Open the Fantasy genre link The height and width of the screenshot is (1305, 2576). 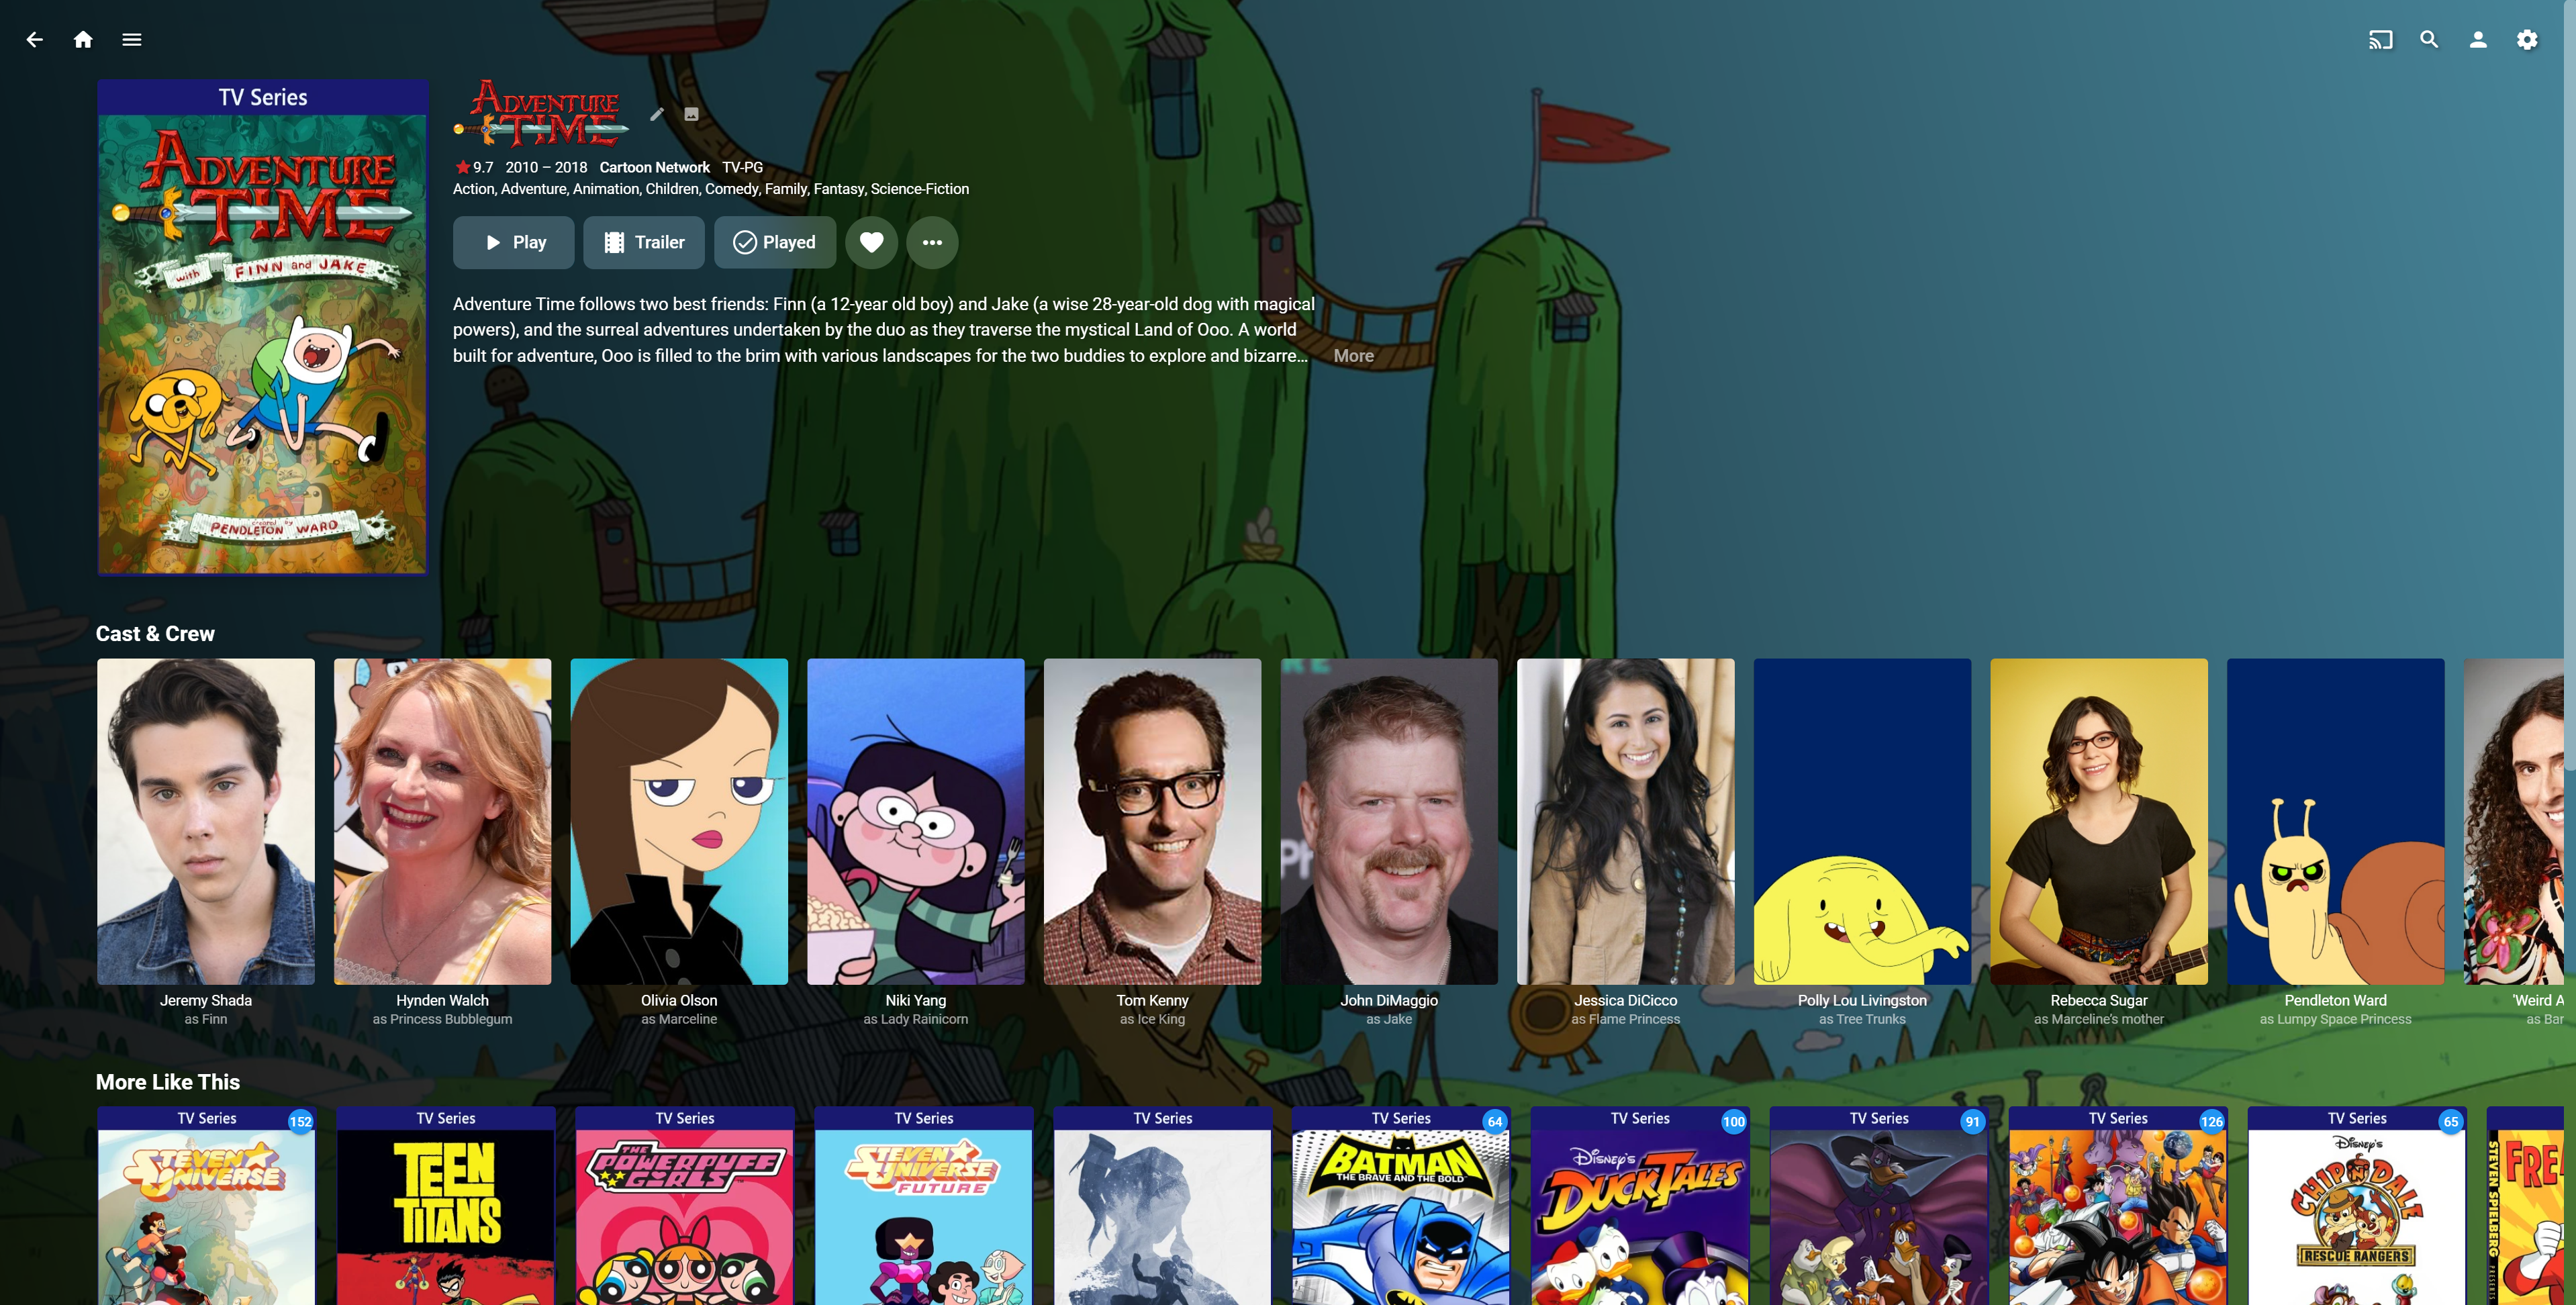coord(839,189)
